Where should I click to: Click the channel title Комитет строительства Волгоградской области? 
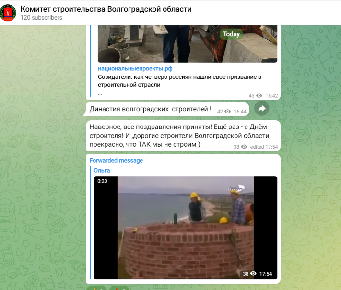pyautogui.click(x=106, y=9)
